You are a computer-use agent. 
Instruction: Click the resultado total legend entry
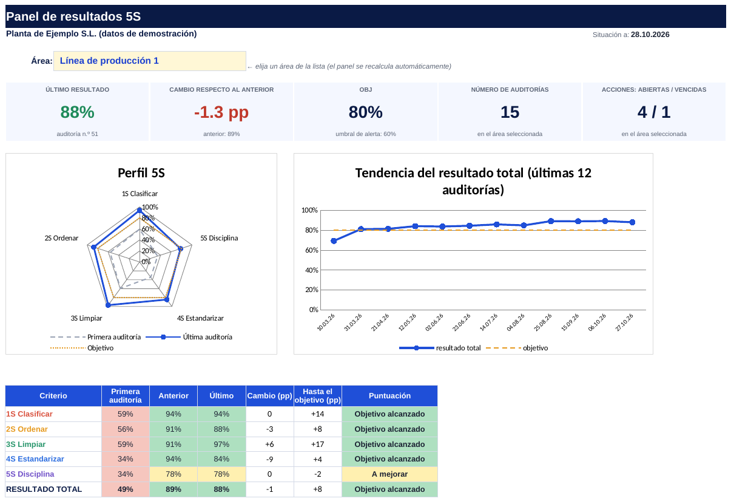(440, 348)
